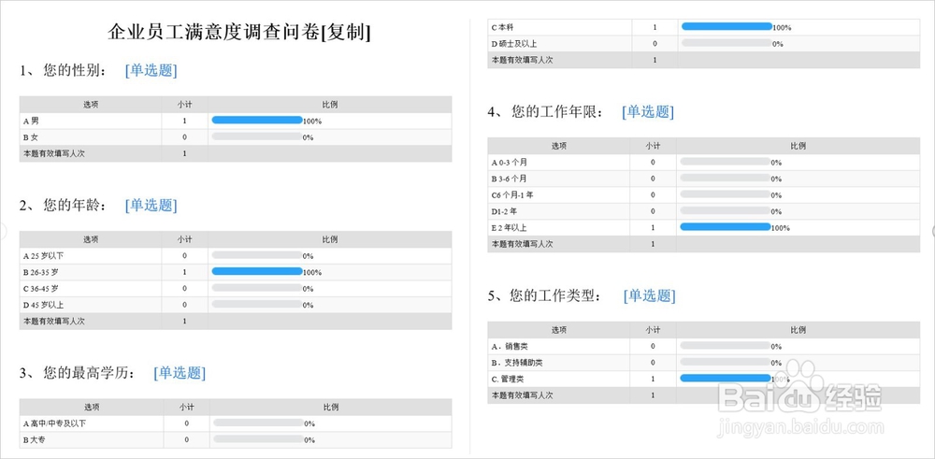
Task: Click the empty 0% bar for B 女
Action: 257,136
